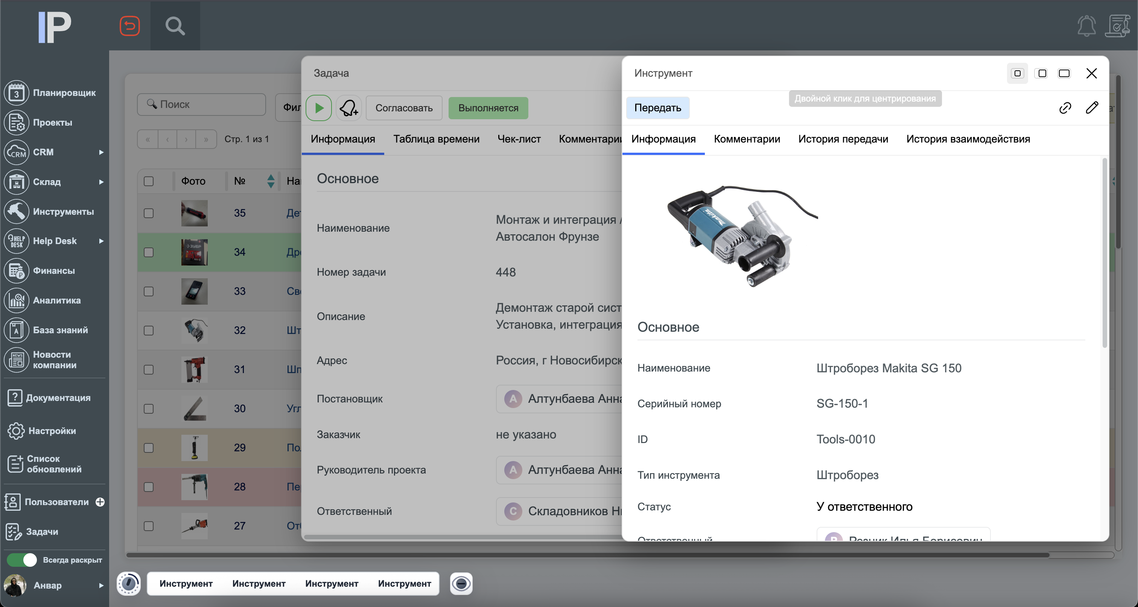Image resolution: width=1138 pixels, height=607 pixels.
Task: Open the Чек-лист tab in the task window
Action: pos(519,139)
